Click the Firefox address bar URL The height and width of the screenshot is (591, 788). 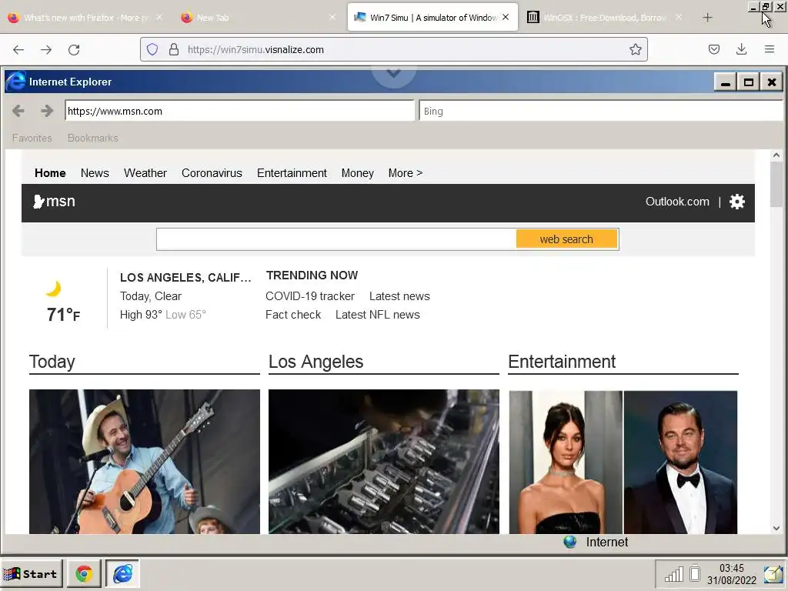(x=255, y=50)
